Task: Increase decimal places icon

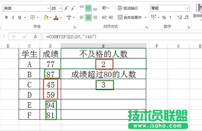Action: [180, 17]
